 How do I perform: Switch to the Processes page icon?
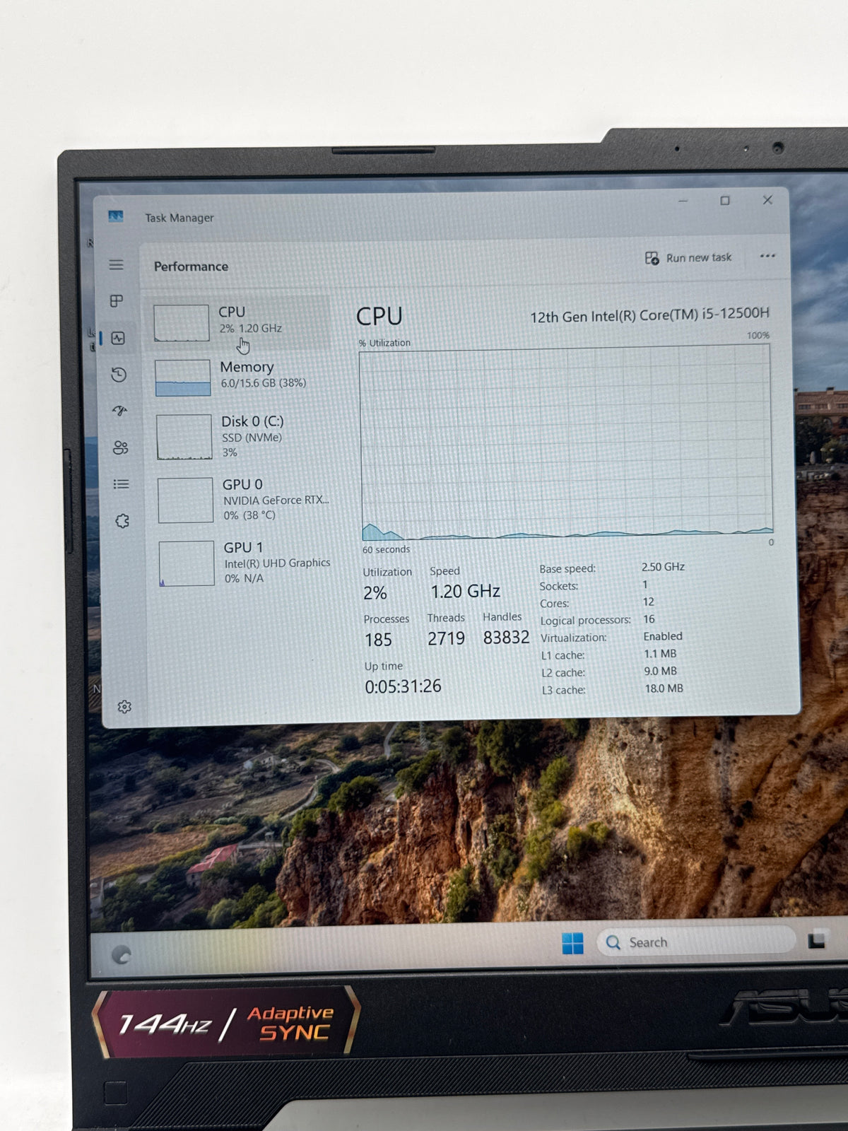point(117,301)
